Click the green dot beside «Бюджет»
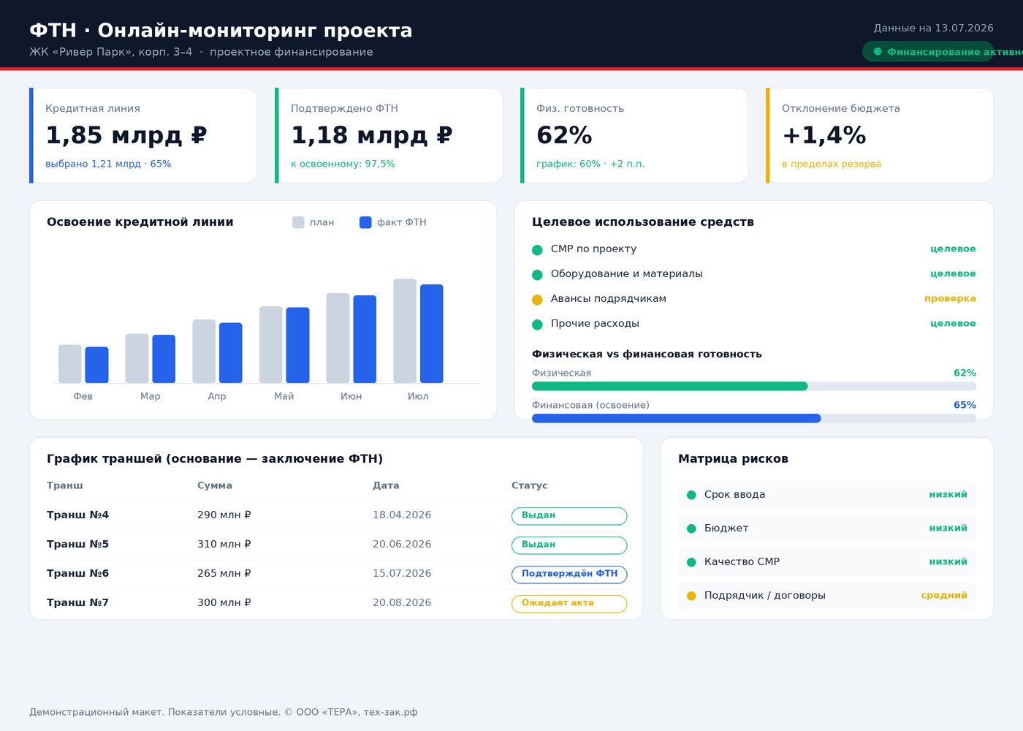This screenshot has height=731, width=1023. (x=691, y=529)
